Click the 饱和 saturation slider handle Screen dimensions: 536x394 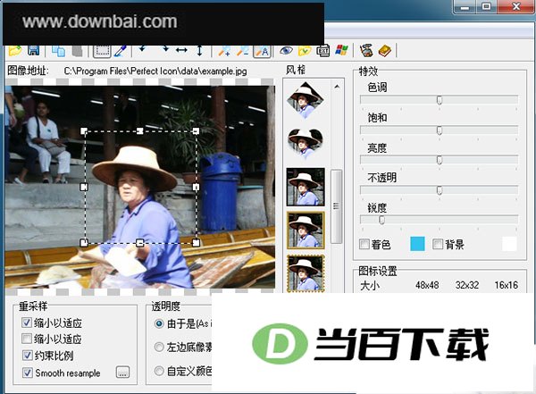pos(440,130)
